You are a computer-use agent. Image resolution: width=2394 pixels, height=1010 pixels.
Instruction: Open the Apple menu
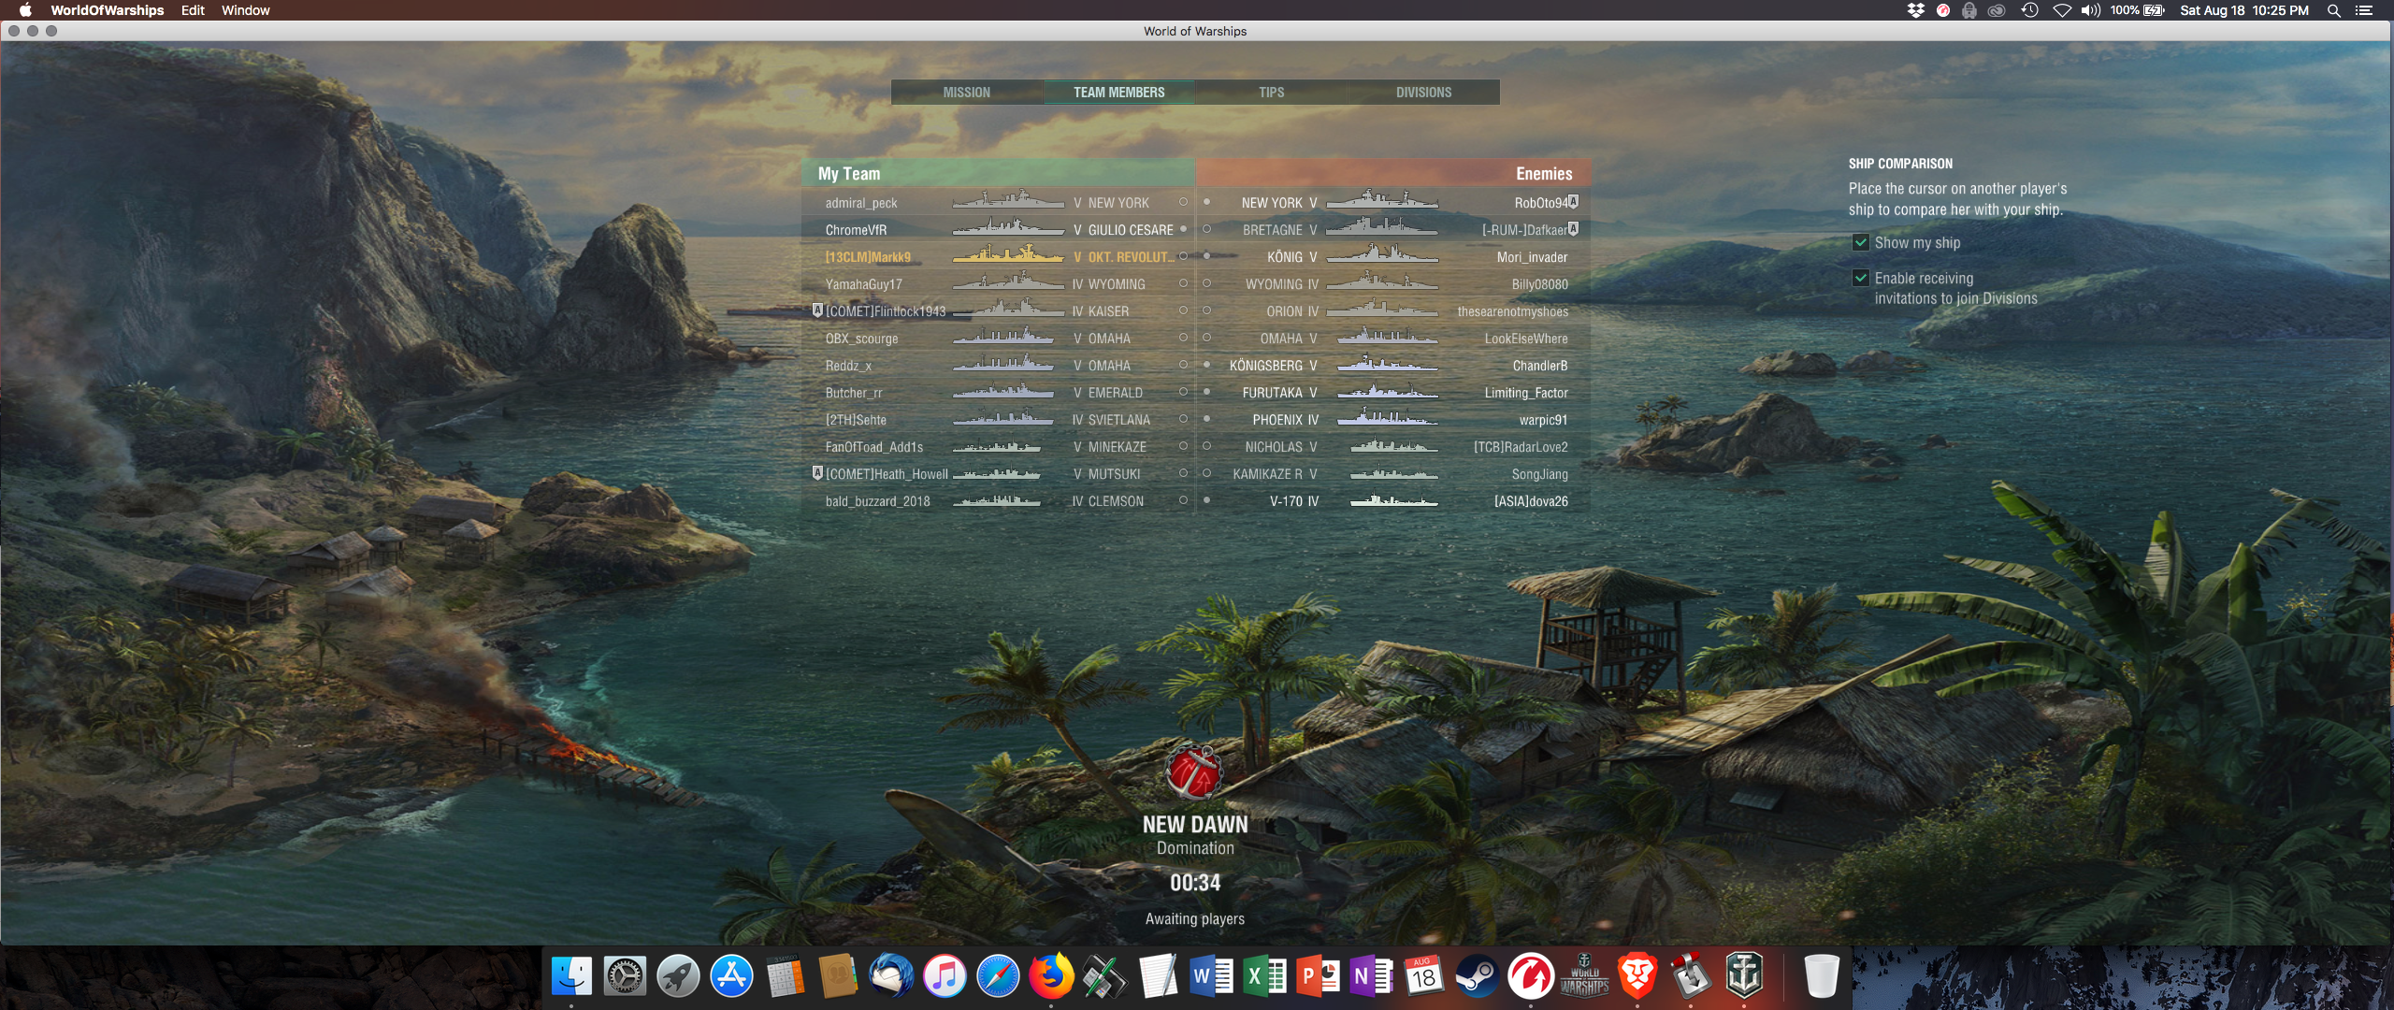(25, 10)
